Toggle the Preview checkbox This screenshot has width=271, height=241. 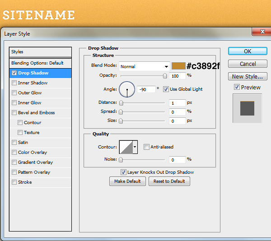point(237,87)
